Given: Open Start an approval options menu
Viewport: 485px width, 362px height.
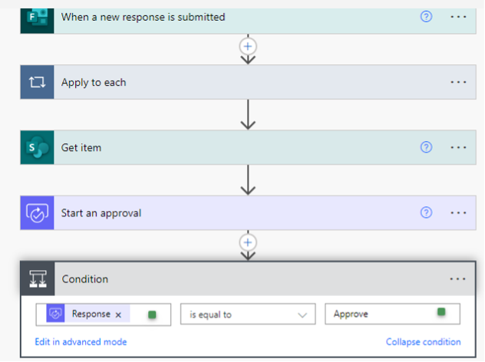Looking at the screenshot, I should tap(458, 212).
